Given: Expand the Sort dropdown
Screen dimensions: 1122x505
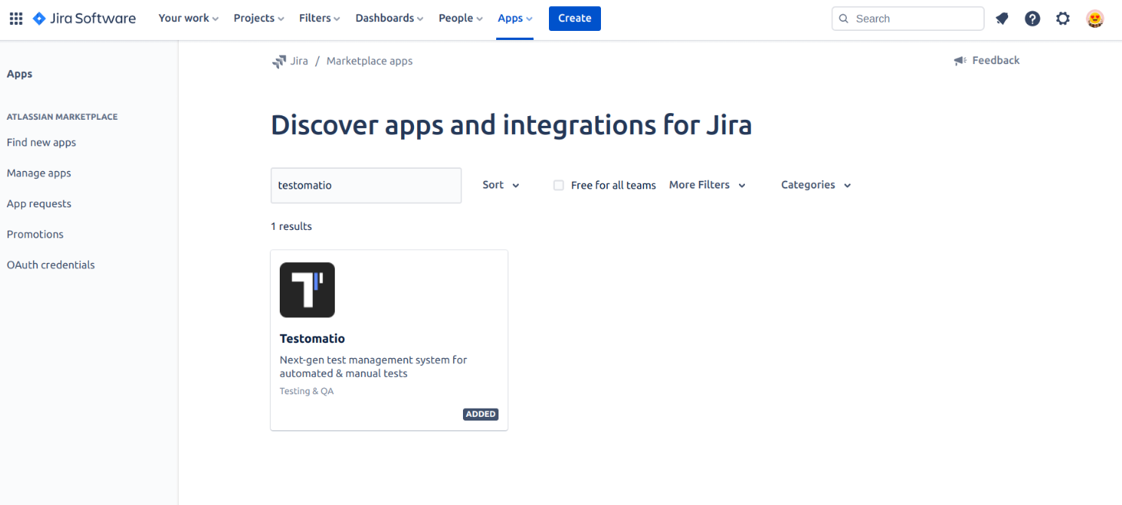Looking at the screenshot, I should pyautogui.click(x=501, y=185).
